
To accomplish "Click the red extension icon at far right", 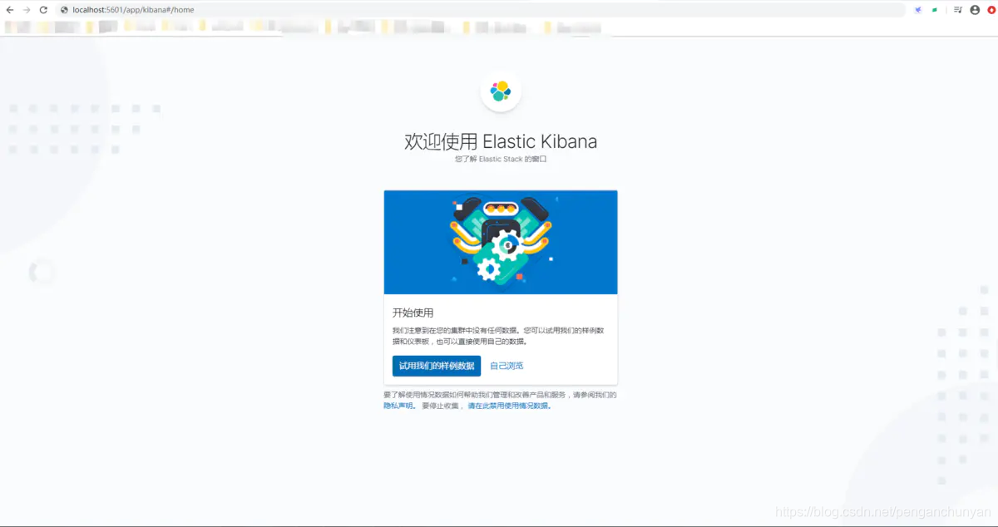I will [991, 10].
